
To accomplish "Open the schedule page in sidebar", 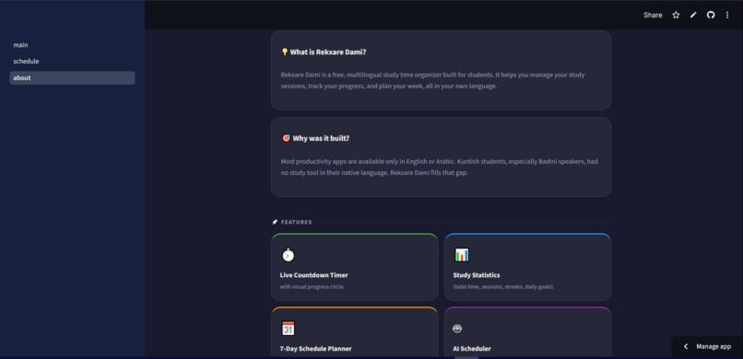I will [72, 62].
